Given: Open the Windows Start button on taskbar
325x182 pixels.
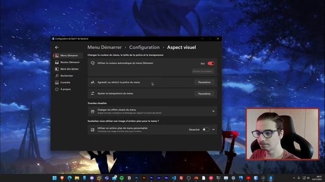Looking at the screenshot, I should (x=54, y=178).
